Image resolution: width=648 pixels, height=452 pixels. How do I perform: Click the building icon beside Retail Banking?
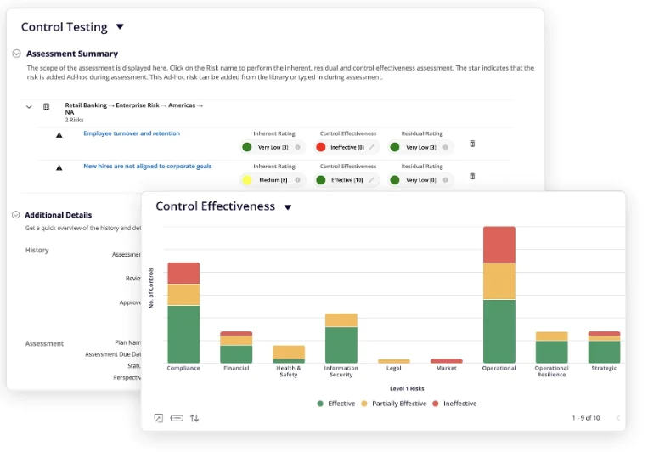(x=46, y=107)
